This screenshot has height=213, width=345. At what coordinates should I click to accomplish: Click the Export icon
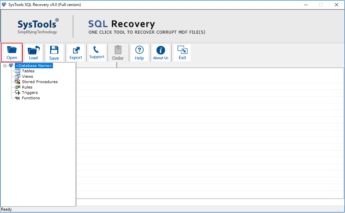tap(76, 52)
